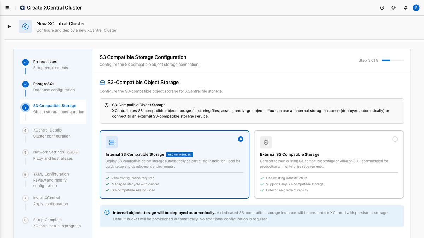Screen dimensions: 424x238
Task: Click the RECOMMENDED badge
Action: [179, 154]
